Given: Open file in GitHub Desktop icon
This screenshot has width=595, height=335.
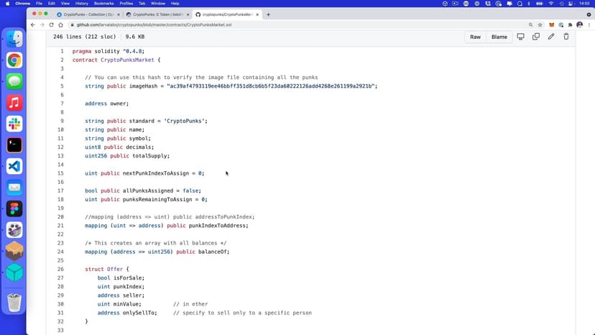Looking at the screenshot, I should coord(521,37).
